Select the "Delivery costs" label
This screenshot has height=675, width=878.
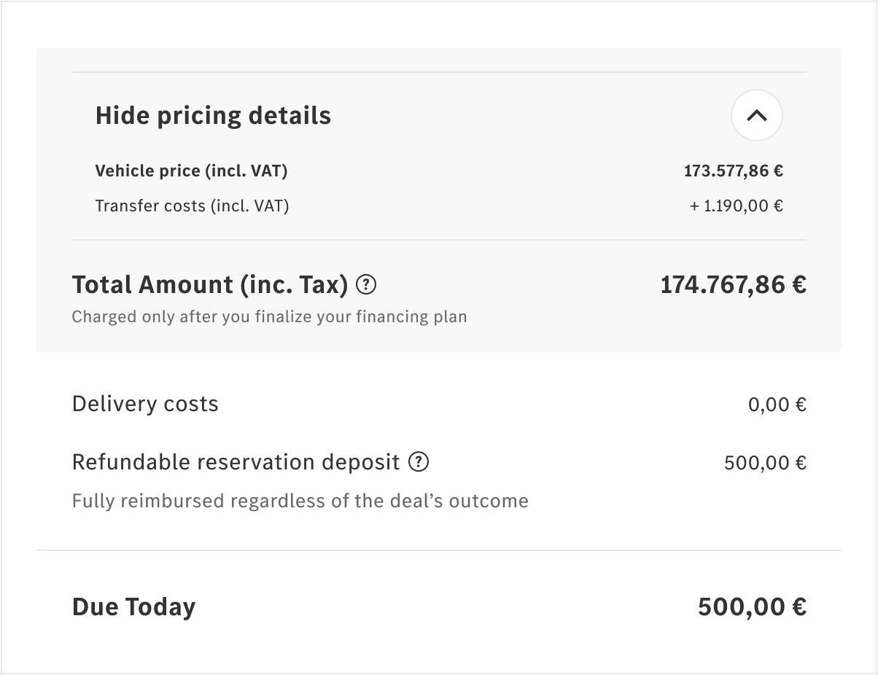pos(145,404)
